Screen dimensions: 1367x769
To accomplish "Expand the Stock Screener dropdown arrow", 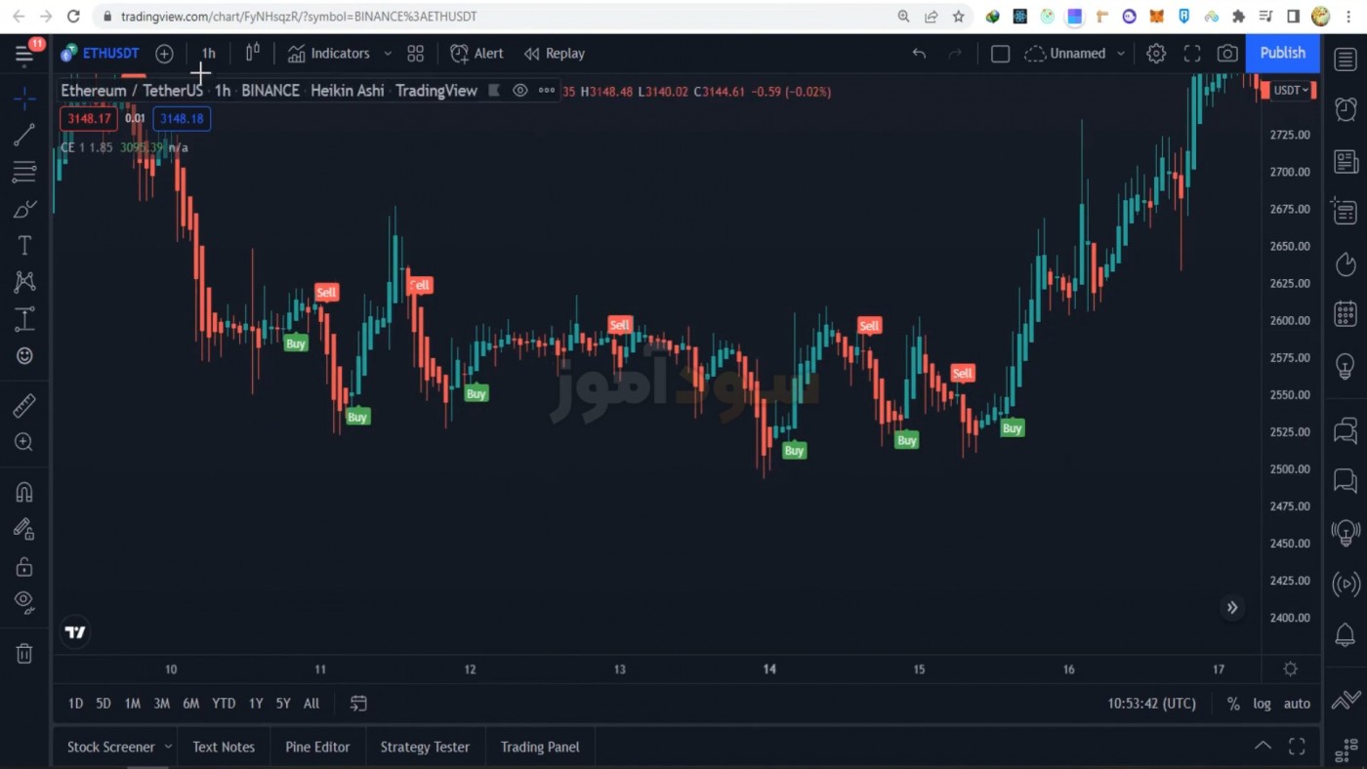I will 168,747.
